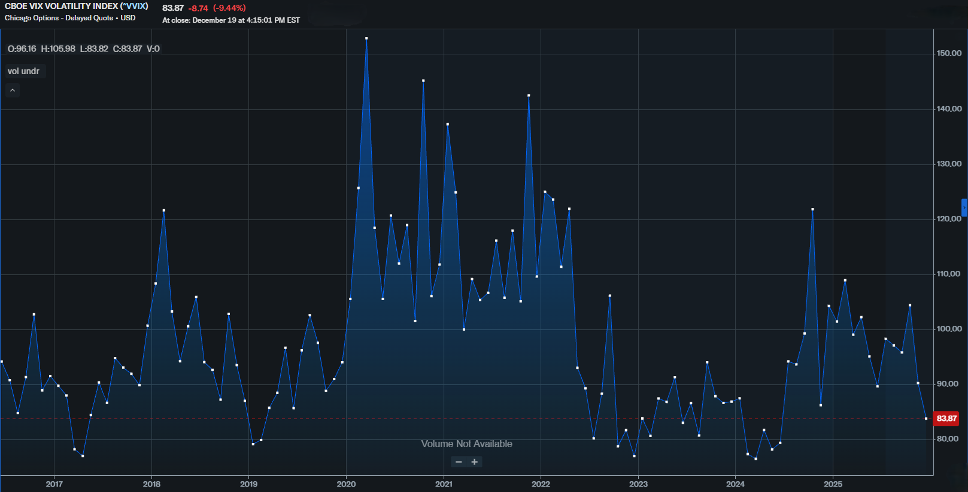This screenshot has height=492, width=968.
Task: Click the 2021 label on the time axis
Action: click(444, 484)
